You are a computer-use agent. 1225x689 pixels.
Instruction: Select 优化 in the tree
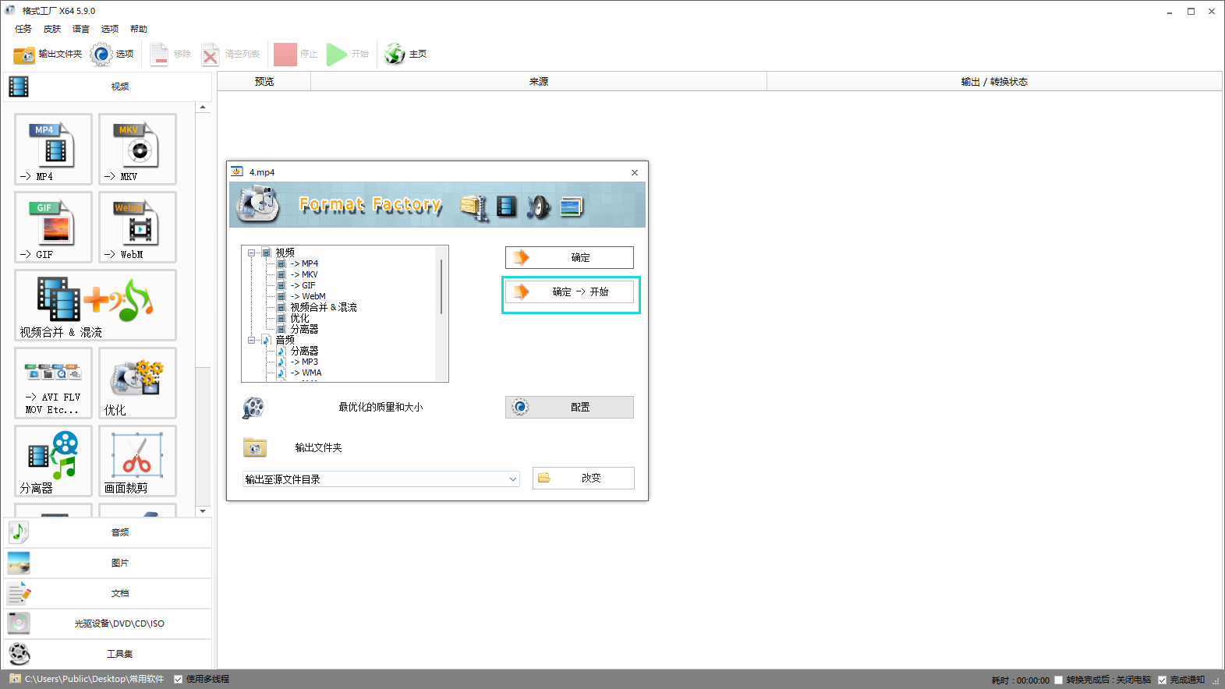(x=299, y=318)
